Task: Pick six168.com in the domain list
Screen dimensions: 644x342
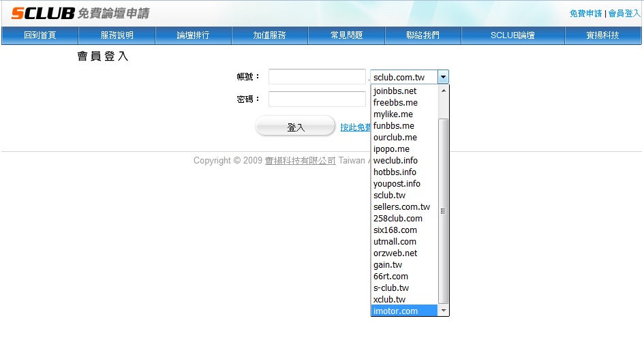Action: [404, 230]
